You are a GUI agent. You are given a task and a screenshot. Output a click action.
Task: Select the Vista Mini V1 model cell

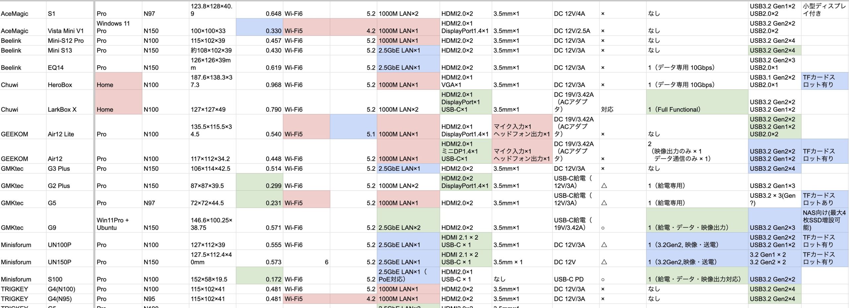coord(66,31)
